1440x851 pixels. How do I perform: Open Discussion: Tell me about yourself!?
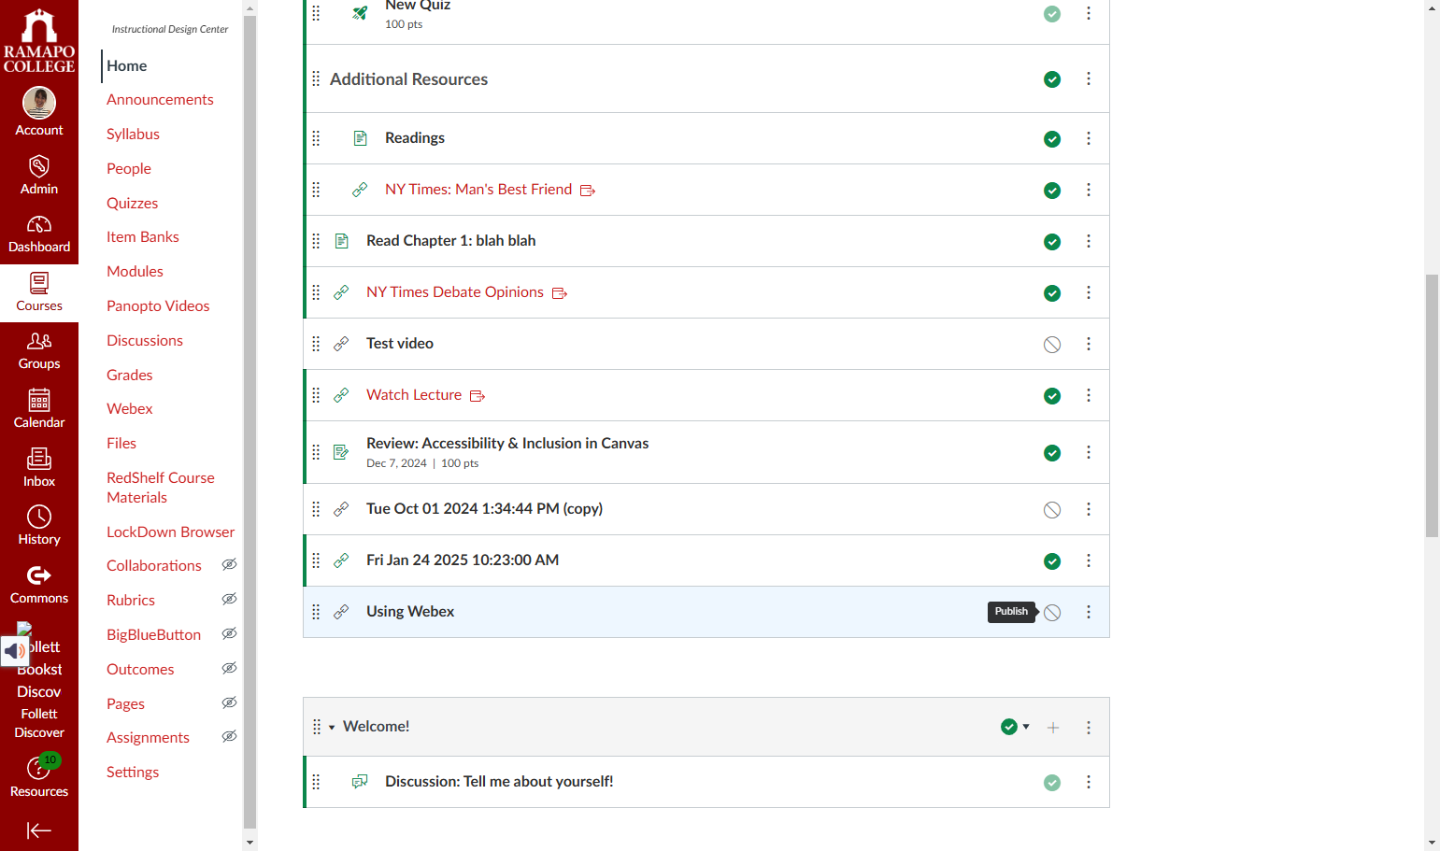pos(499,781)
